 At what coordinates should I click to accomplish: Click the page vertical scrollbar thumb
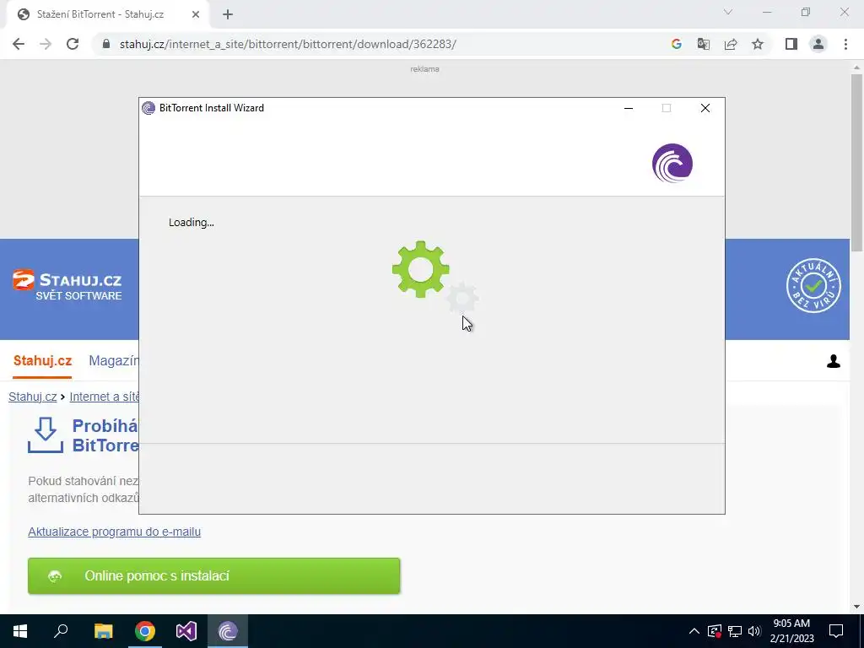pos(856,163)
